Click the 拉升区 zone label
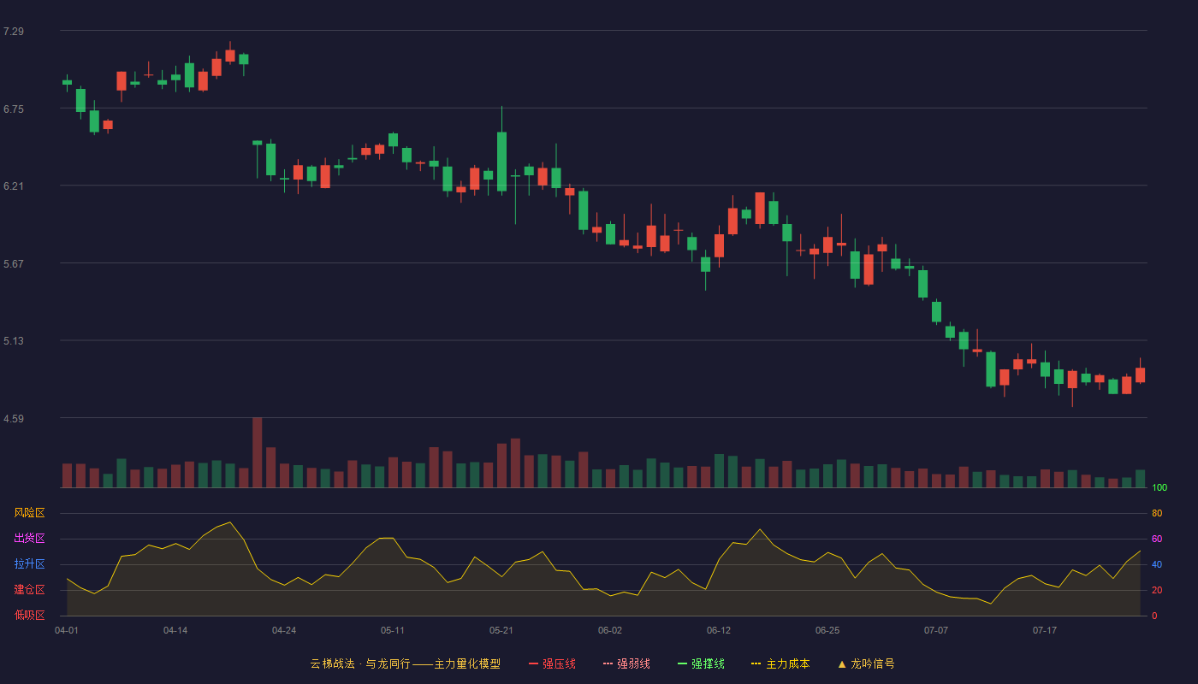The height and width of the screenshot is (684, 1198). (x=29, y=564)
